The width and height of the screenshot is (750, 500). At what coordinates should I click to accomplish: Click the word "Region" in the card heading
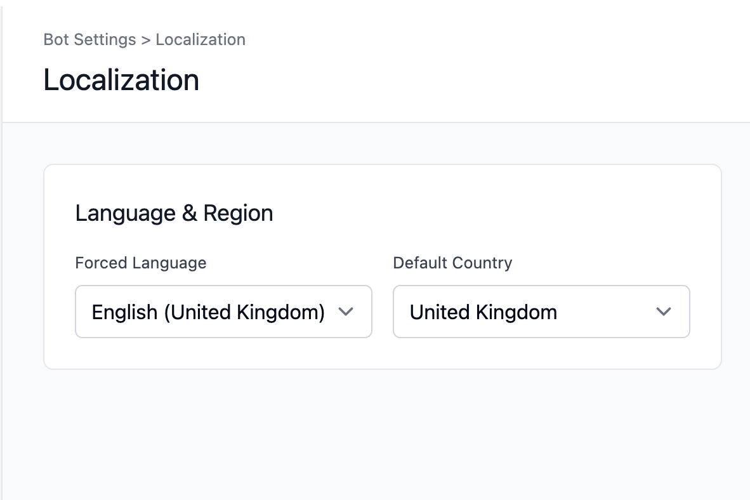click(x=238, y=213)
